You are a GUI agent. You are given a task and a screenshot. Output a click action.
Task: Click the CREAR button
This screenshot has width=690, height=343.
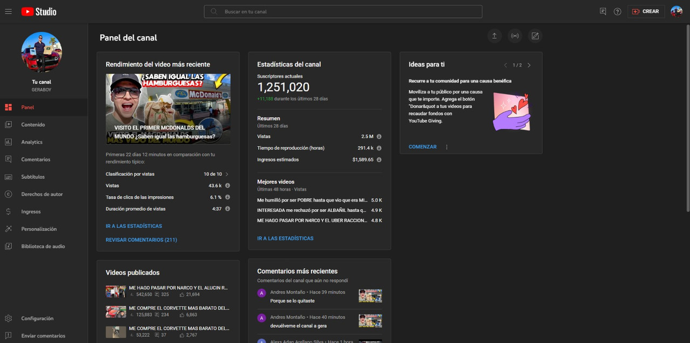pyautogui.click(x=646, y=11)
